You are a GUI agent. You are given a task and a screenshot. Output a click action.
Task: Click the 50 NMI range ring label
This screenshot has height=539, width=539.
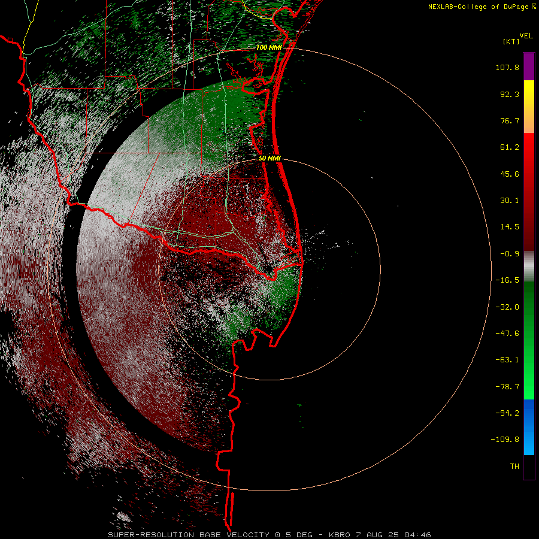click(269, 159)
